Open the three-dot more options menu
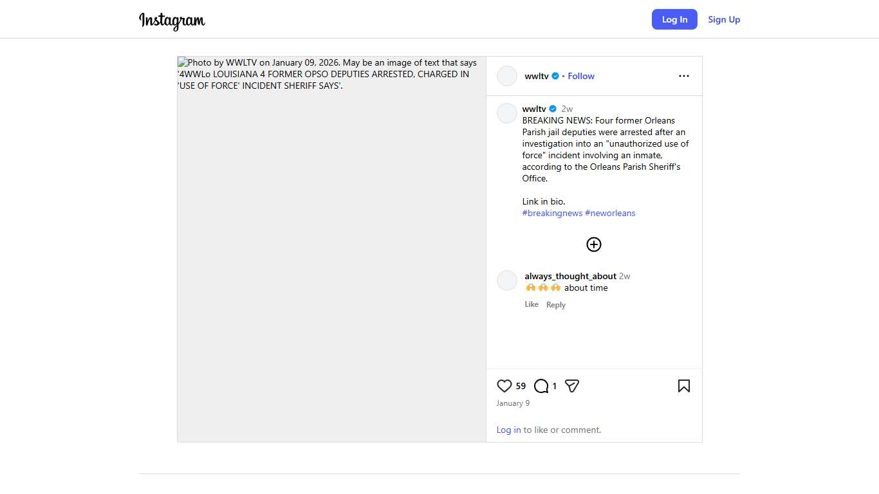This screenshot has height=494, width=879. tap(683, 76)
